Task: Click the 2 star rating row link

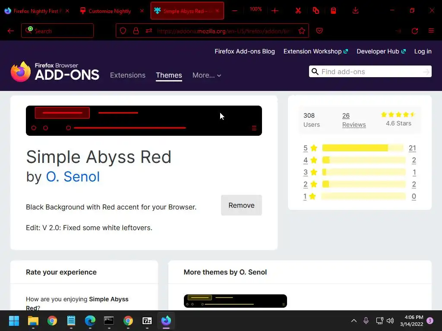Action: coord(360,184)
